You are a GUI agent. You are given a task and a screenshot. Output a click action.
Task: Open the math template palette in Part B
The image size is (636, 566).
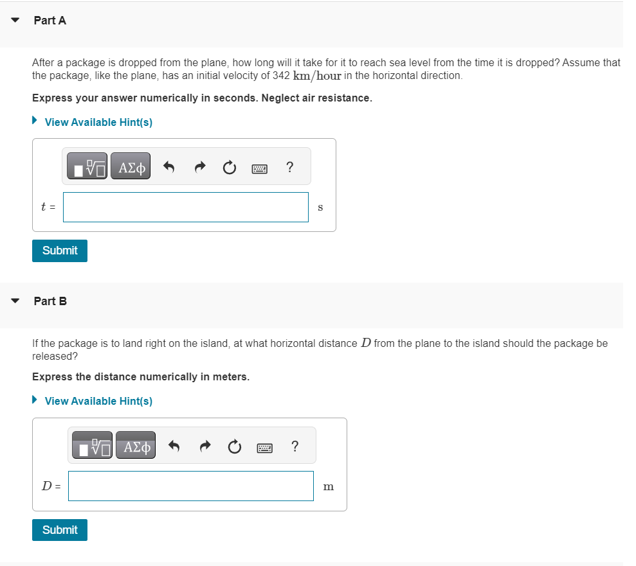coord(93,445)
